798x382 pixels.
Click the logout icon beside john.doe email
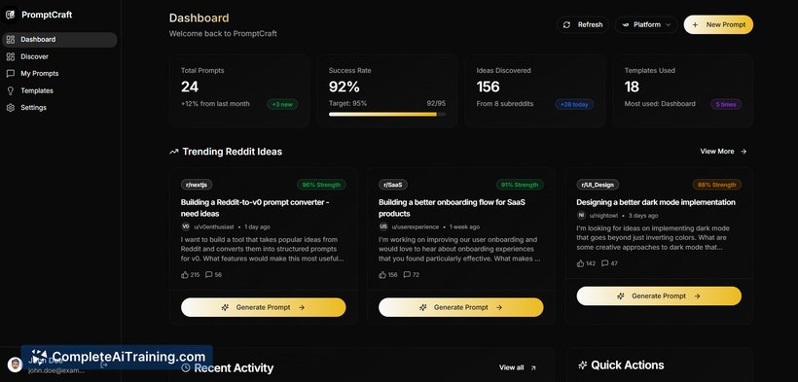104,365
